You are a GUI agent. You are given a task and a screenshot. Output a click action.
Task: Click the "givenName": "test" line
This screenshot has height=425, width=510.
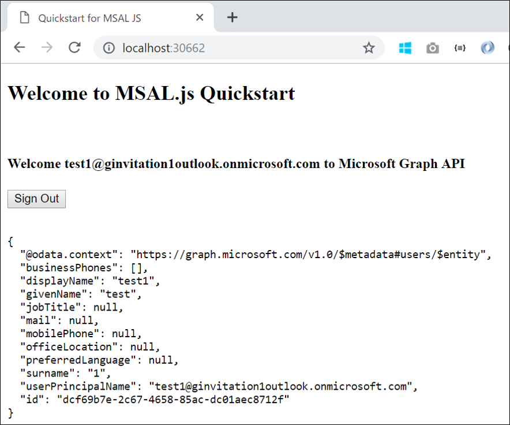(81, 294)
